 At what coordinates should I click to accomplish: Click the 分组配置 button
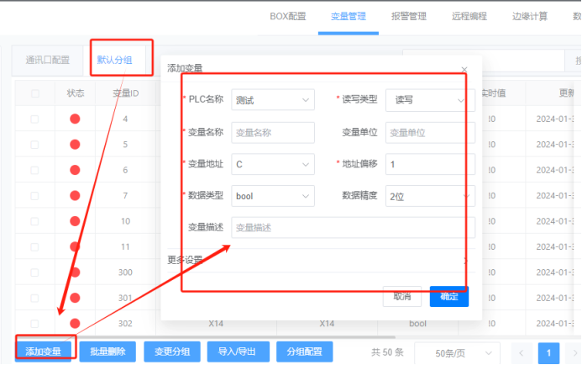[305, 352]
